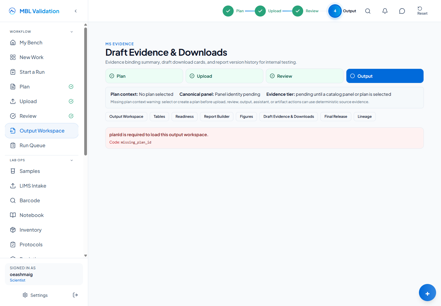Click the sign-out icon beside Settings
Image resolution: width=441 pixels, height=306 pixels.
75,295
